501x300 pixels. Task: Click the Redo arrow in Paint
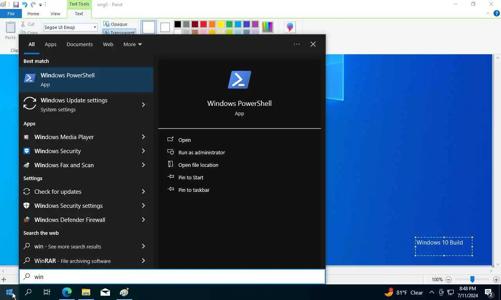pyautogui.click(x=33, y=5)
